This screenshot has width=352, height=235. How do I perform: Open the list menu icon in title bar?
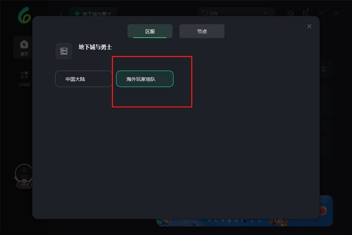pos(306,13)
